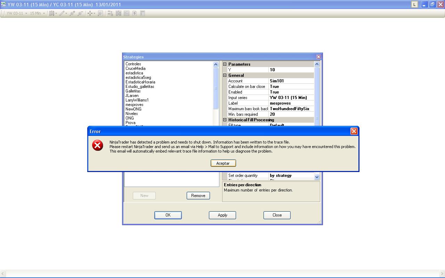
Task: Select the JLarsen strategy
Action: pos(132,96)
